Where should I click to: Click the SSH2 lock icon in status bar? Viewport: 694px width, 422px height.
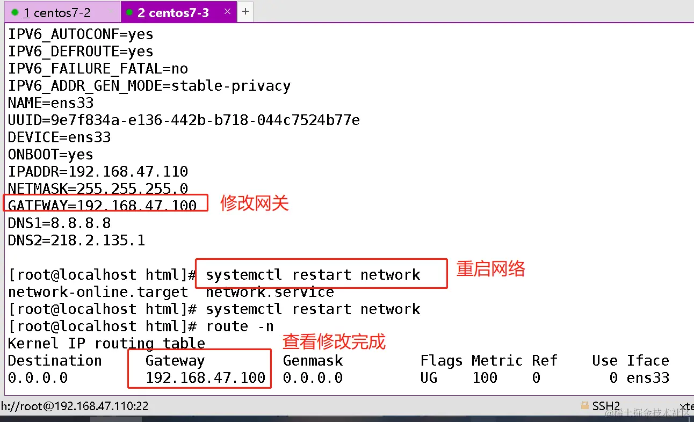point(585,406)
